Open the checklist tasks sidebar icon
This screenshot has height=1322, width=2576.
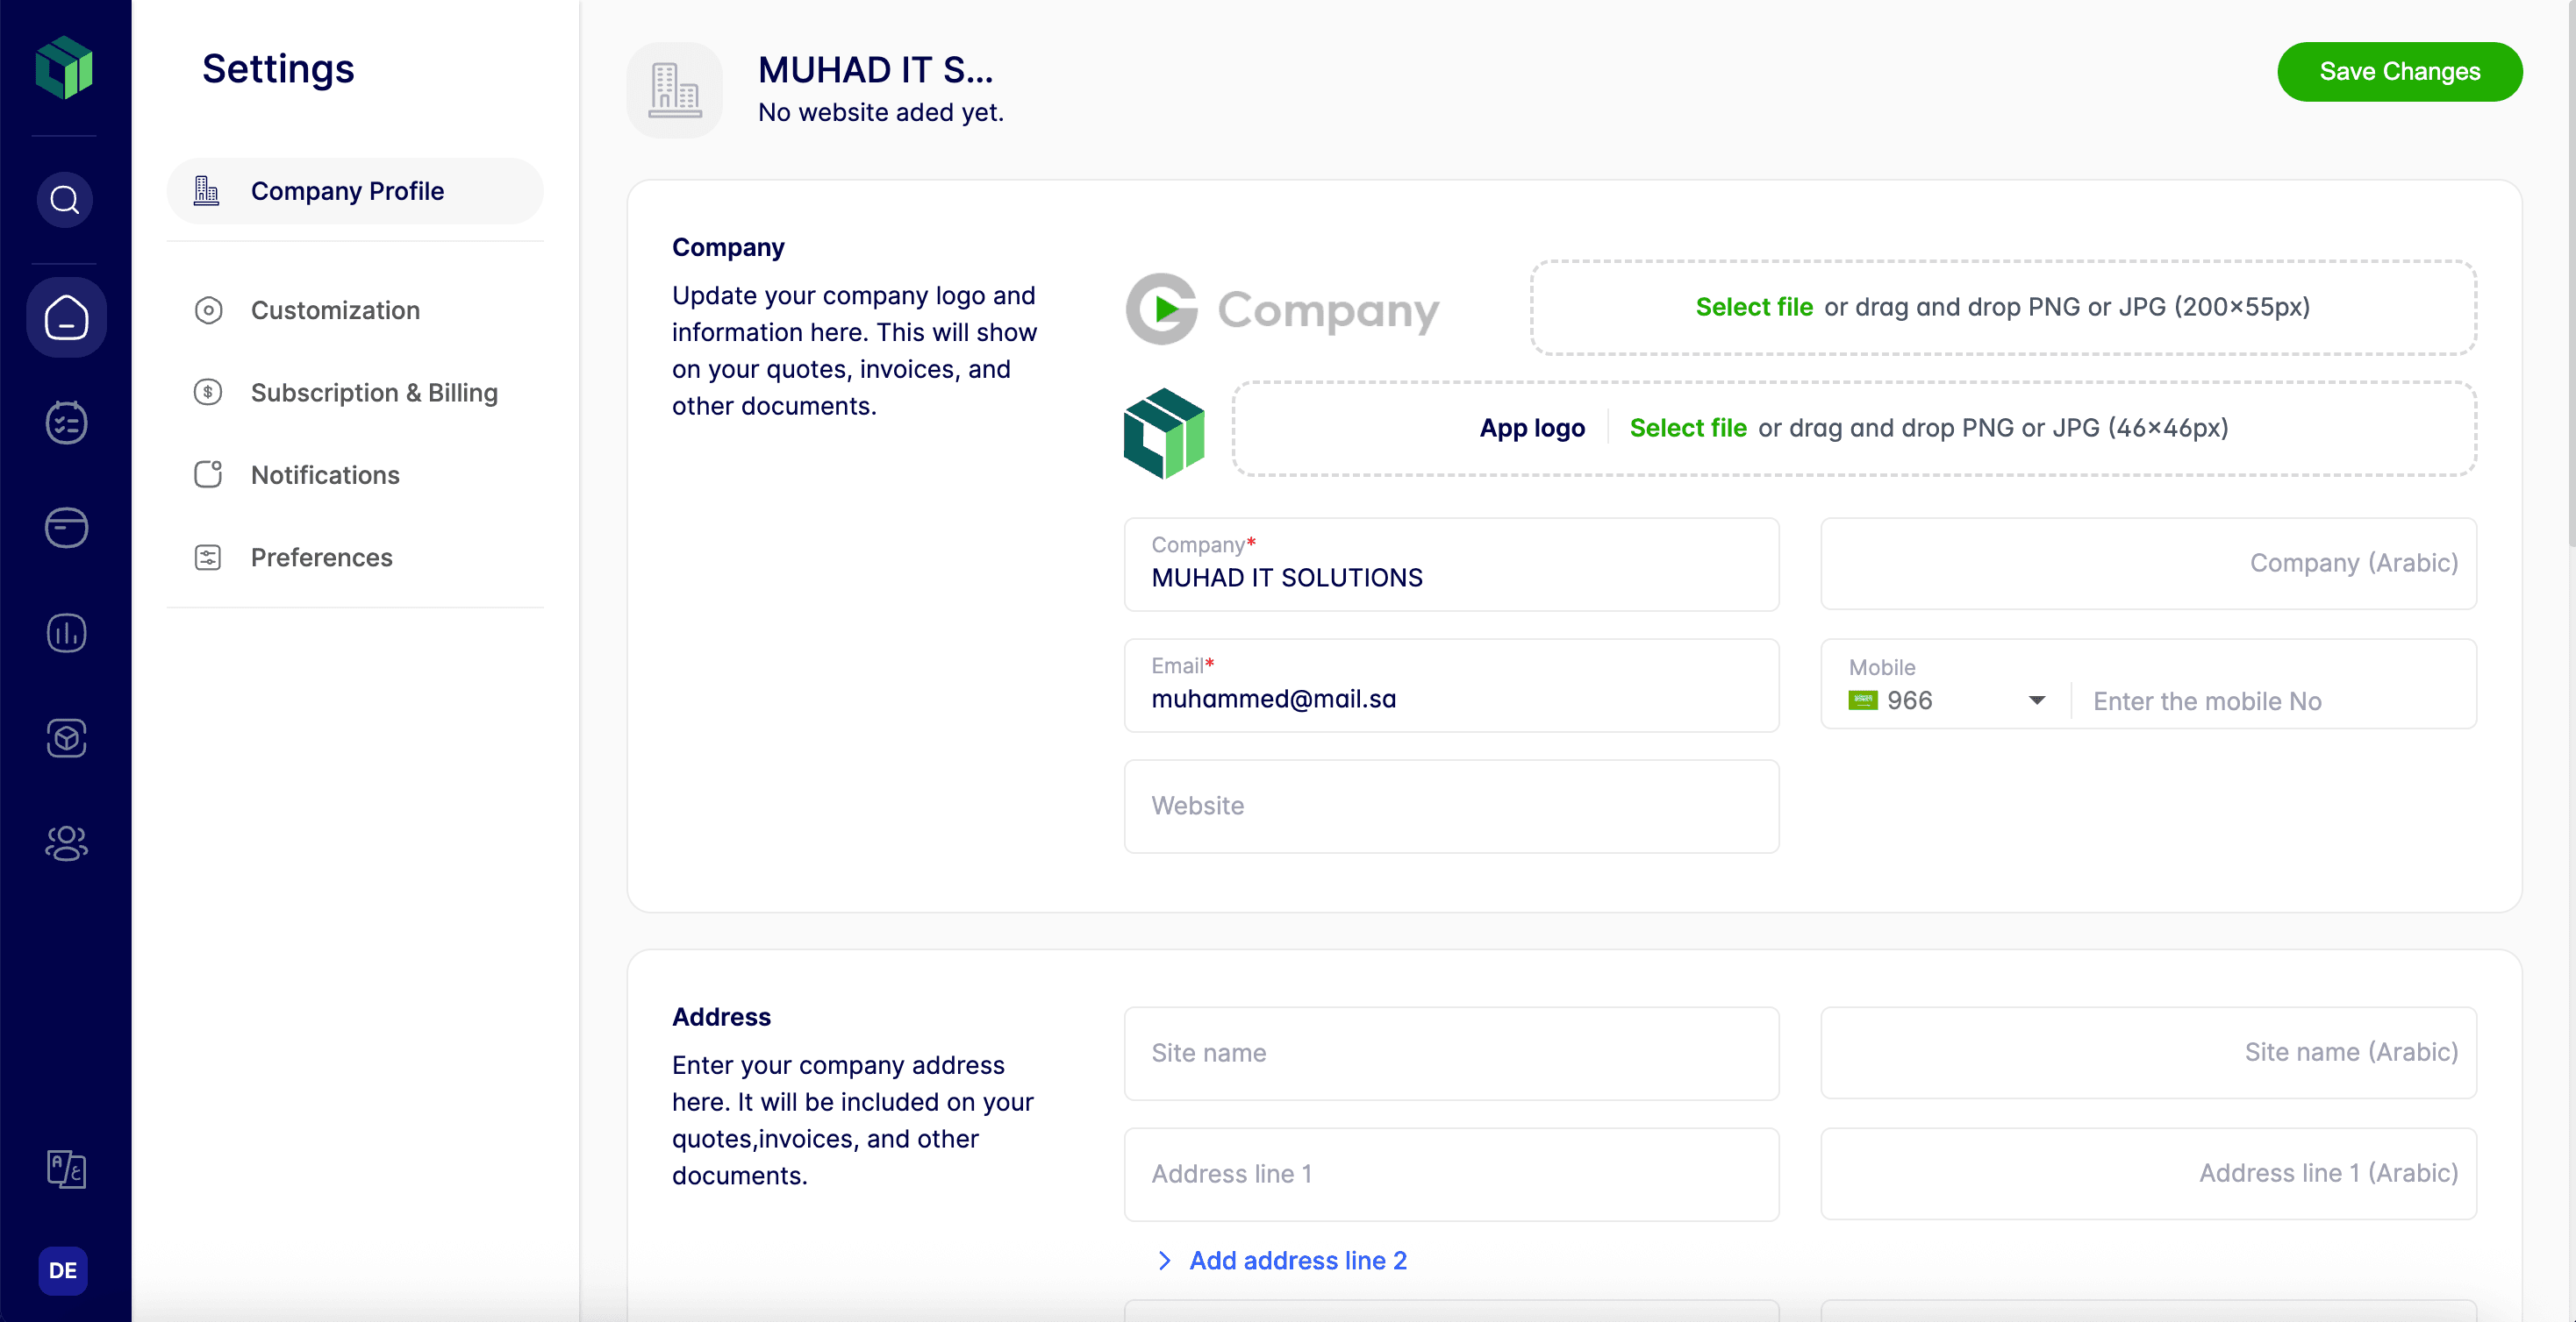(66, 423)
